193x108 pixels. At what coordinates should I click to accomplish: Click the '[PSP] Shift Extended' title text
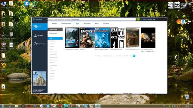116,50
